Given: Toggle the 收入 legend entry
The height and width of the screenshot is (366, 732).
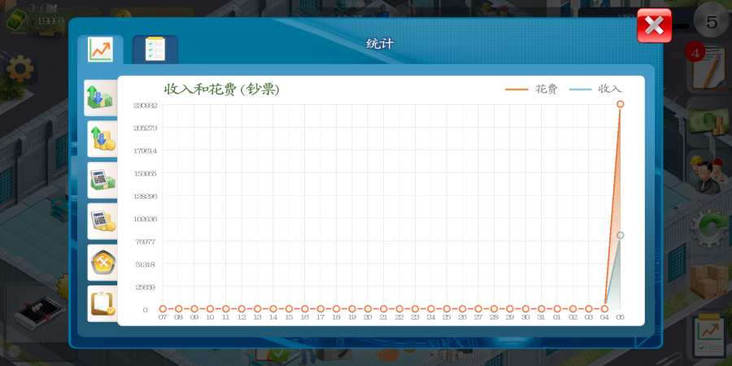Looking at the screenshot, I should pyautogui.click(x=595, y=89).
